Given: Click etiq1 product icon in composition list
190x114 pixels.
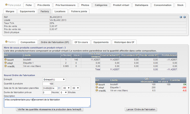Looking at the screenshot, I should (x=5, y=63).
